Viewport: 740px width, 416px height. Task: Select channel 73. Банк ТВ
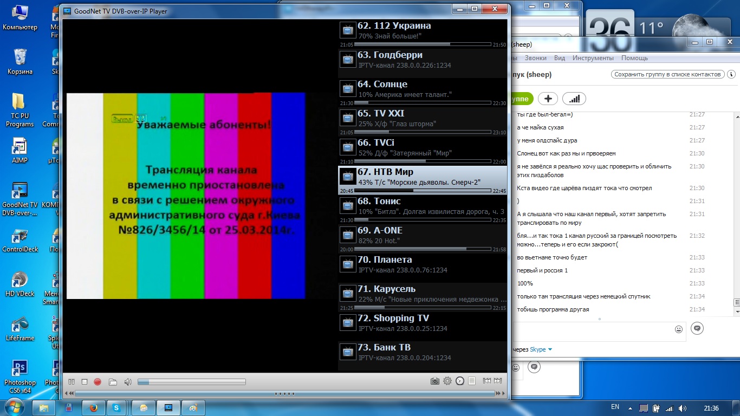coord(423,355)
